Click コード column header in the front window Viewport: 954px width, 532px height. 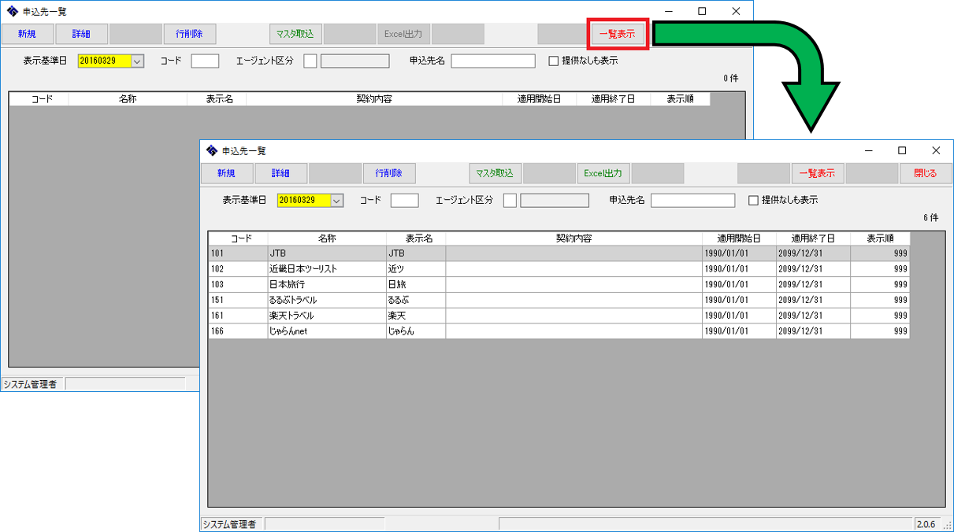tap(238, 238)
